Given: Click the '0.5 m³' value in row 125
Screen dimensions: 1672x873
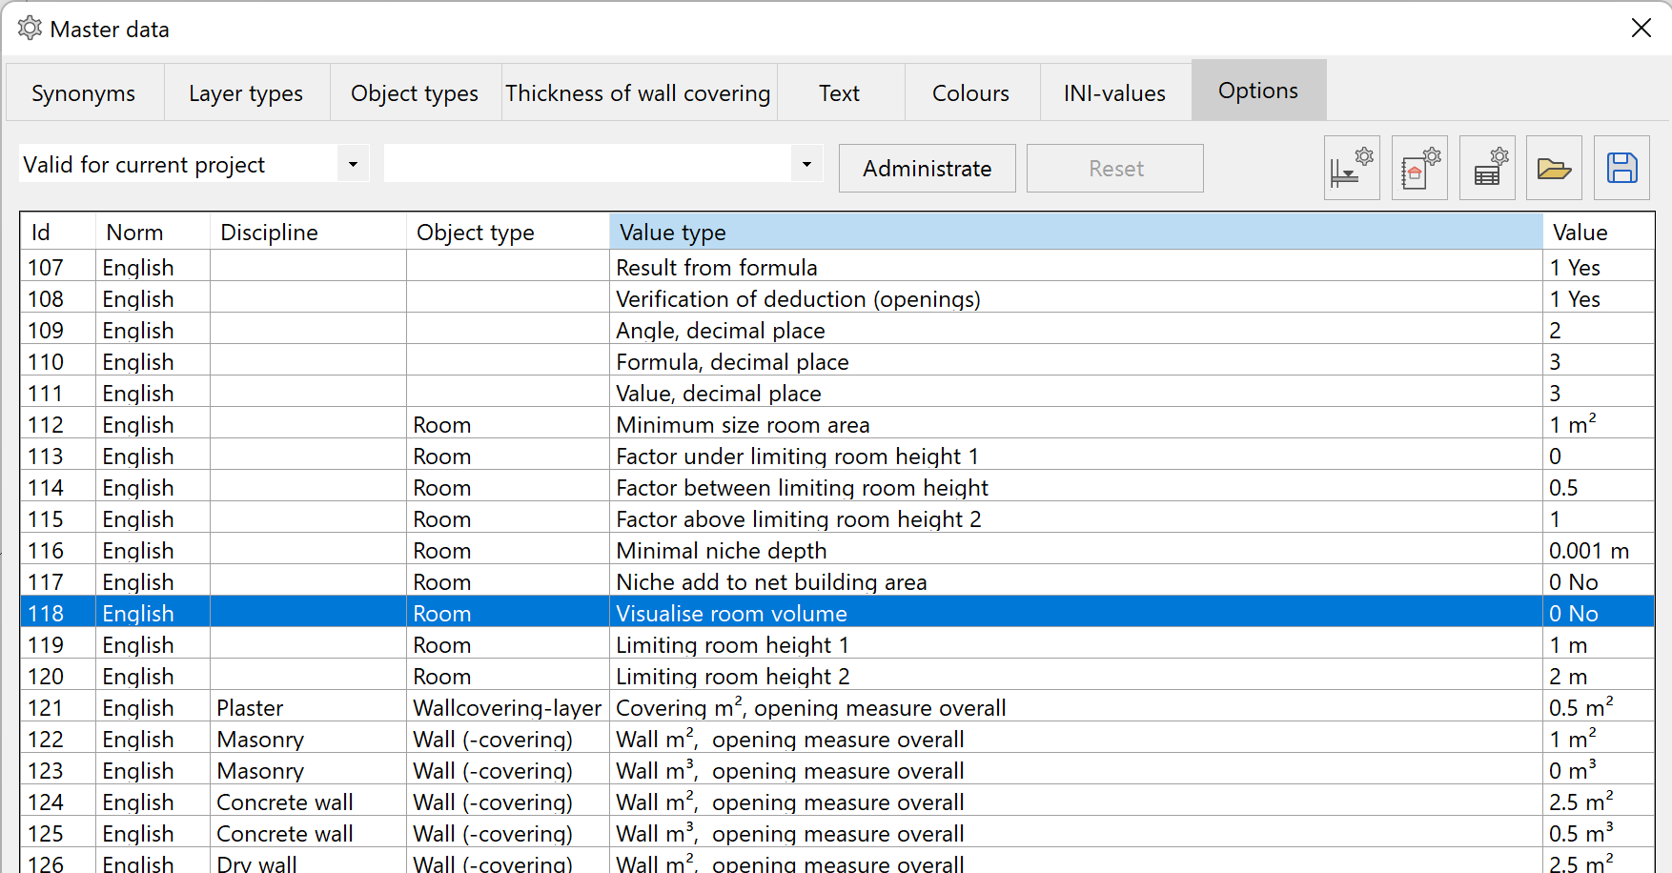Looking at the screenshot, I should click(1599, 833).
